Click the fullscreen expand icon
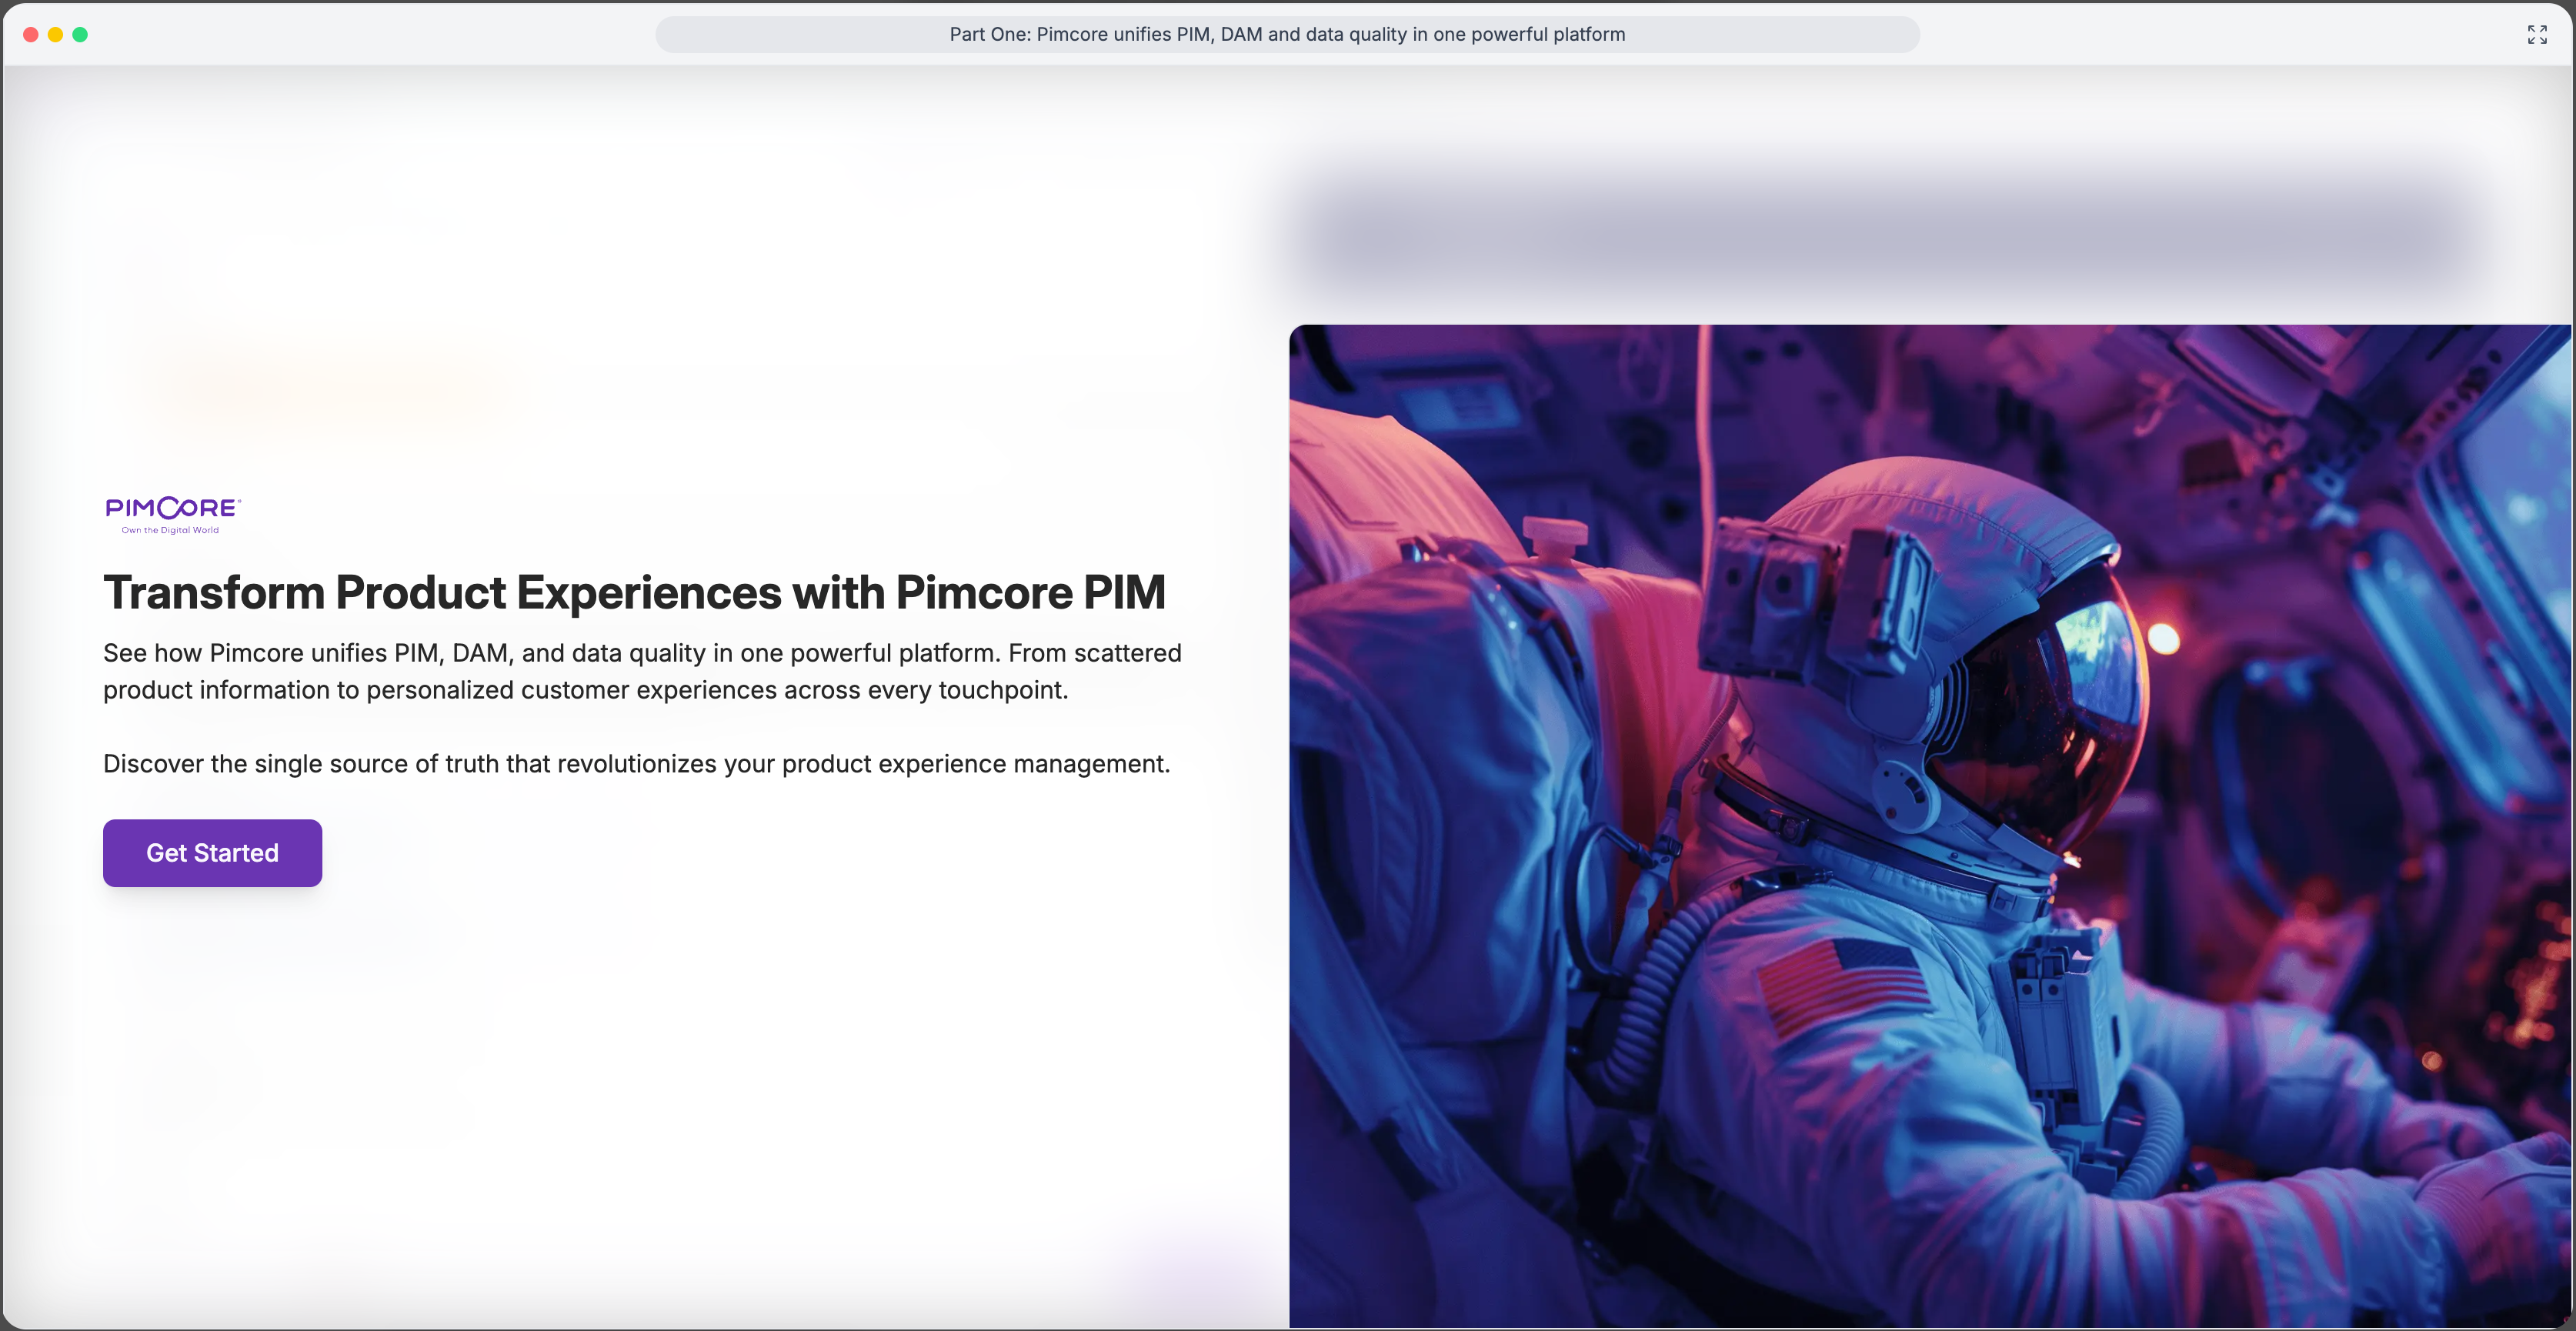This screenshot has height=1331, width=2576. click(2536, 35)
